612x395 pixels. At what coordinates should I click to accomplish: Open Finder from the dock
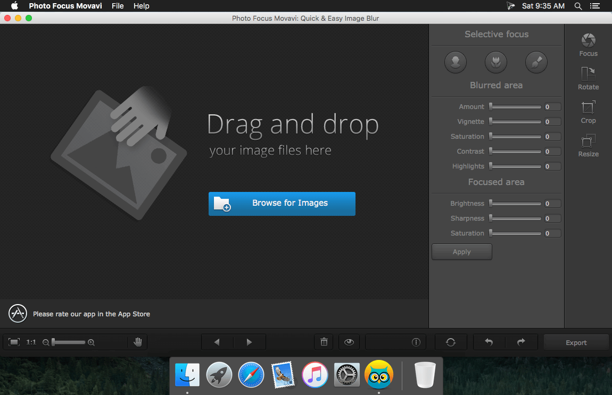187,375
